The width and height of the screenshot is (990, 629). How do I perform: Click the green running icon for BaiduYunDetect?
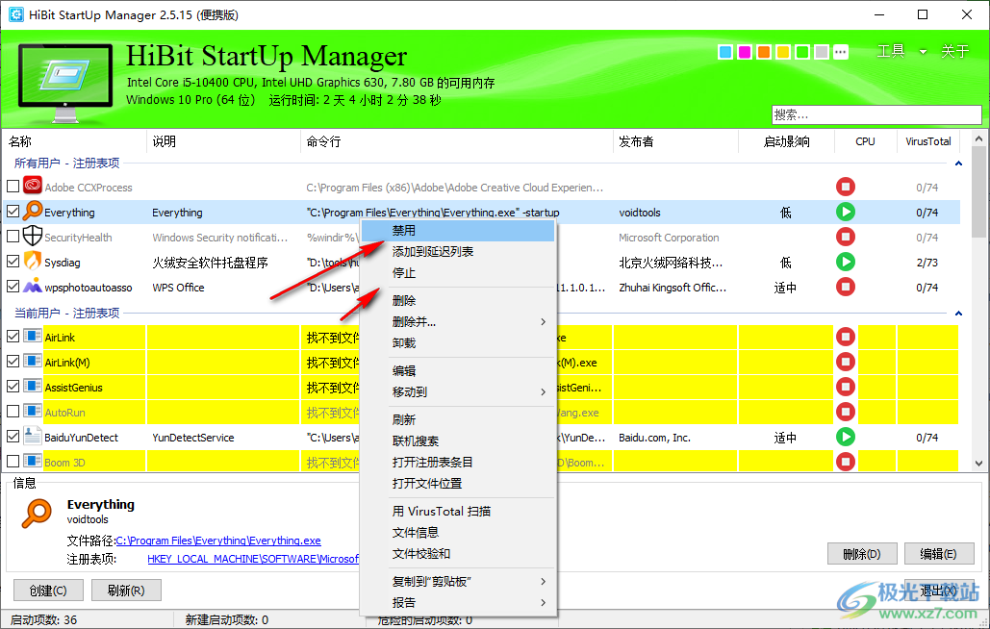[x=846, y=437]
